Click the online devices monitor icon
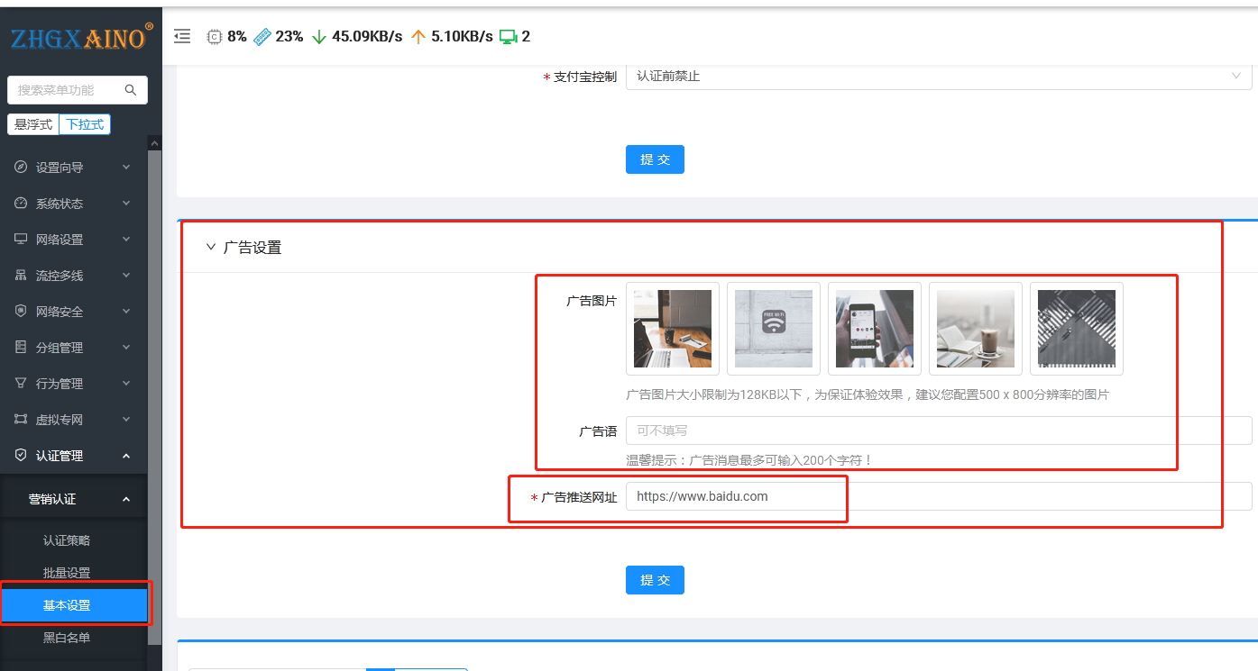This screenshot has width=1258, height=671. (508, 36)
